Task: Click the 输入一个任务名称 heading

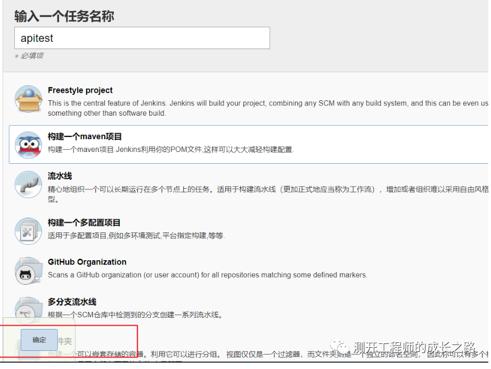Action: (64, 17)
